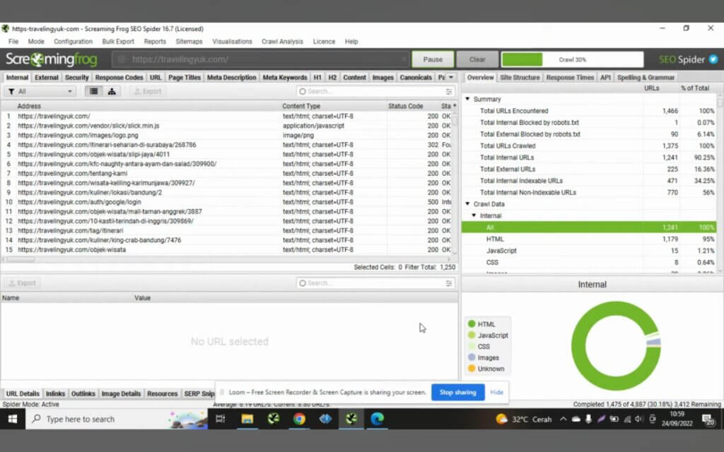Click the OneDrive cloud tray icon
Screen dimensions: 724x452
click(x=576, y=419)
